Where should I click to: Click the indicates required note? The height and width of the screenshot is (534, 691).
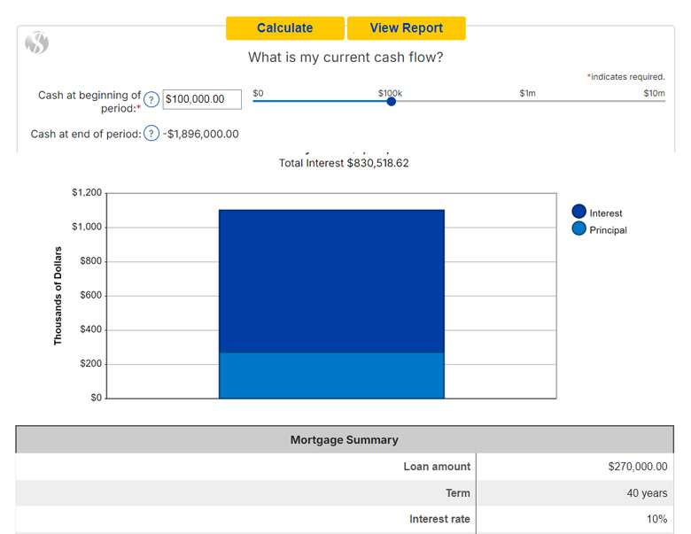point(625,77)
